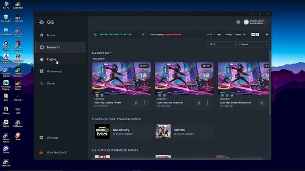
Task: Open the ELDEN RING desktop shortcut
Action: 18,5
